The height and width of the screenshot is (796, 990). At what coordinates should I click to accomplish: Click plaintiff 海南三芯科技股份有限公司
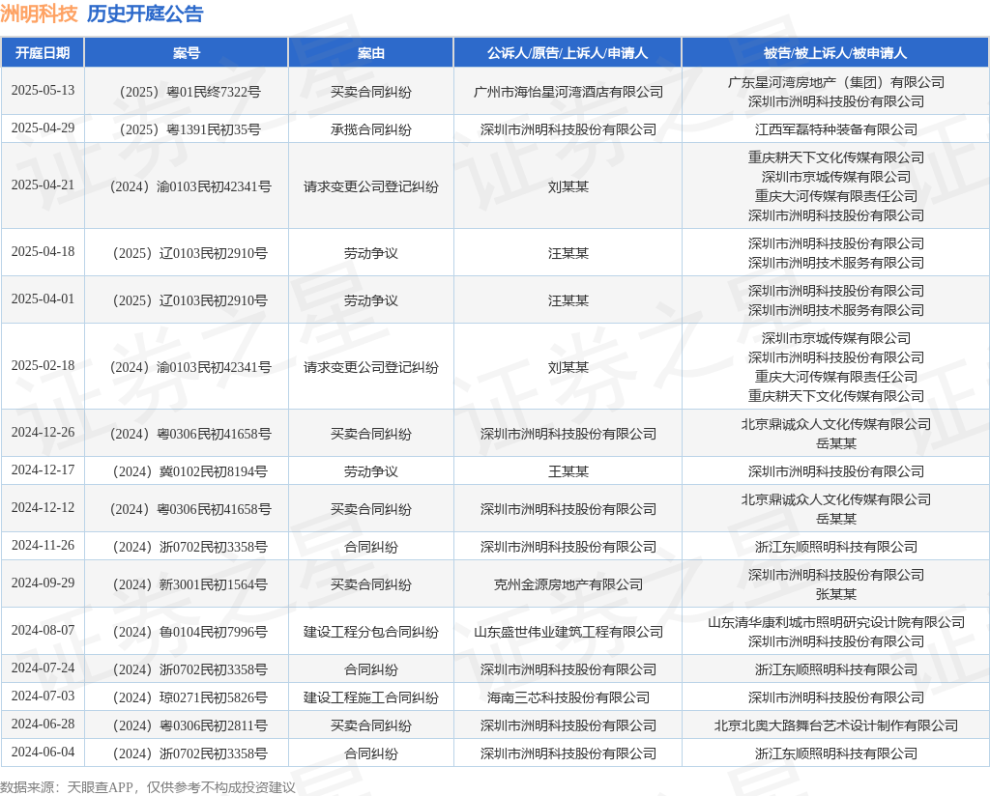(x=568, y=697)
